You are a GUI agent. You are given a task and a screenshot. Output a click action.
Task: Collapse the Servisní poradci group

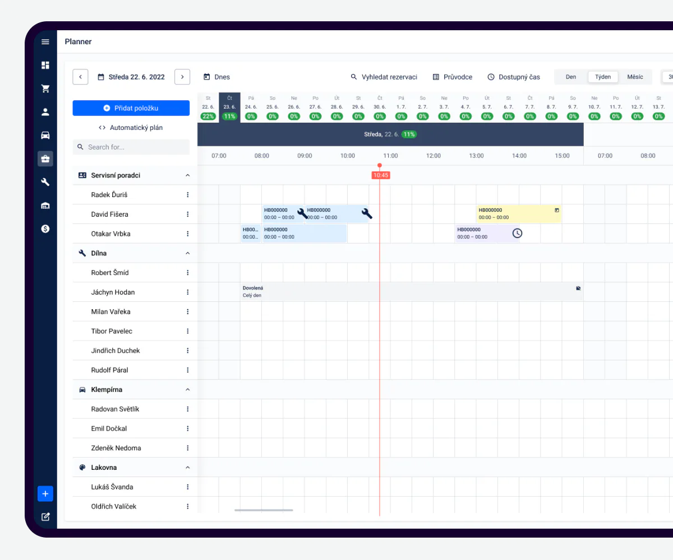pyautogui.click(x=188, y=175)
